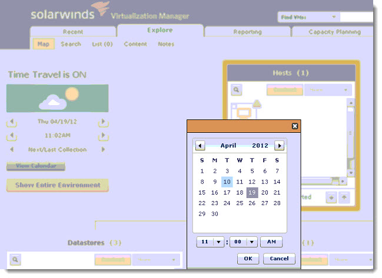The image size is (382, 278).
Task: Select the host icon in Hosts panel
Action: (246, 109)
